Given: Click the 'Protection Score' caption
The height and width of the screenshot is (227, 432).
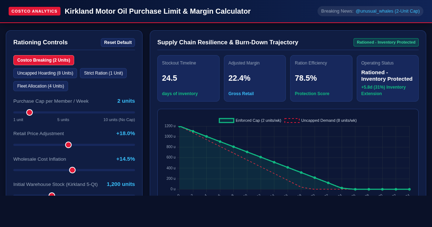Looking at the screenshot, I should [x=312, y=94].
